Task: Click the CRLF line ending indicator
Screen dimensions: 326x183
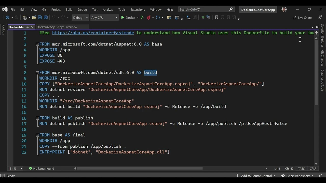Action: pyautogui.click(x=313, y=169)
